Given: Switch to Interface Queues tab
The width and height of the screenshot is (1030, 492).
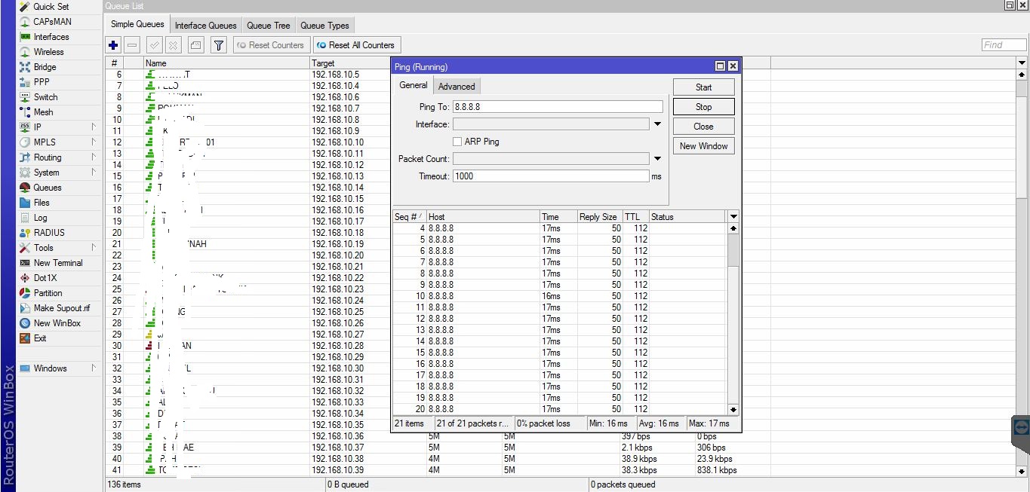Looking at the screenshot, I should click(x=205, y=26).
